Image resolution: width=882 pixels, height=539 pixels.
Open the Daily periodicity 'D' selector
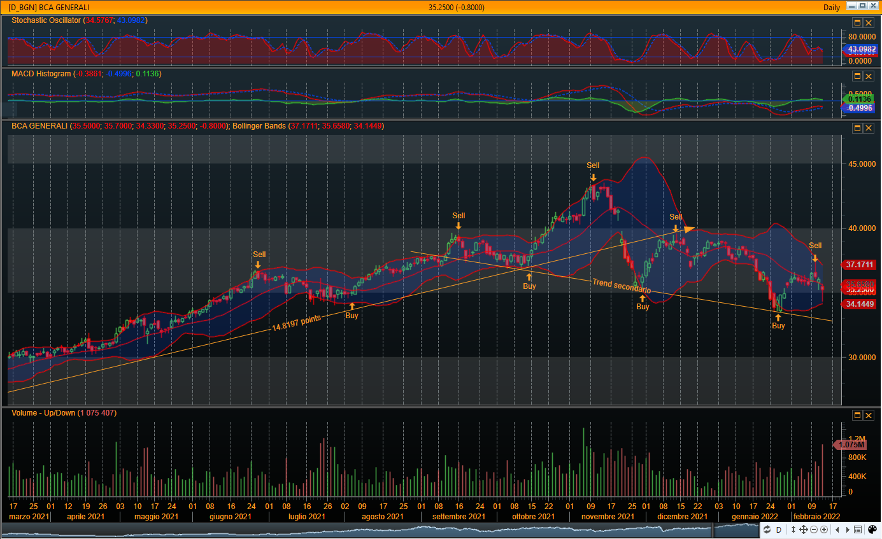tap(779, 529)
